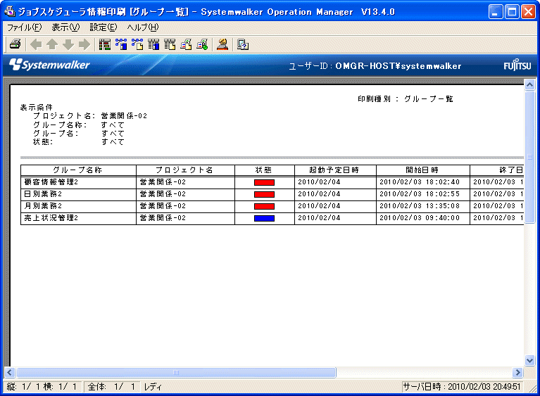Click the rubber stamp toolbar icon

pos(222,44)
